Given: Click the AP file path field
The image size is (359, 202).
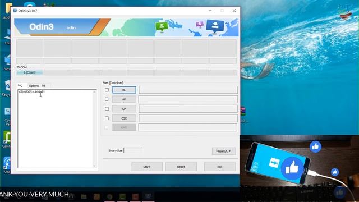Looking at the screenshot, I should [x=188, y=99].
